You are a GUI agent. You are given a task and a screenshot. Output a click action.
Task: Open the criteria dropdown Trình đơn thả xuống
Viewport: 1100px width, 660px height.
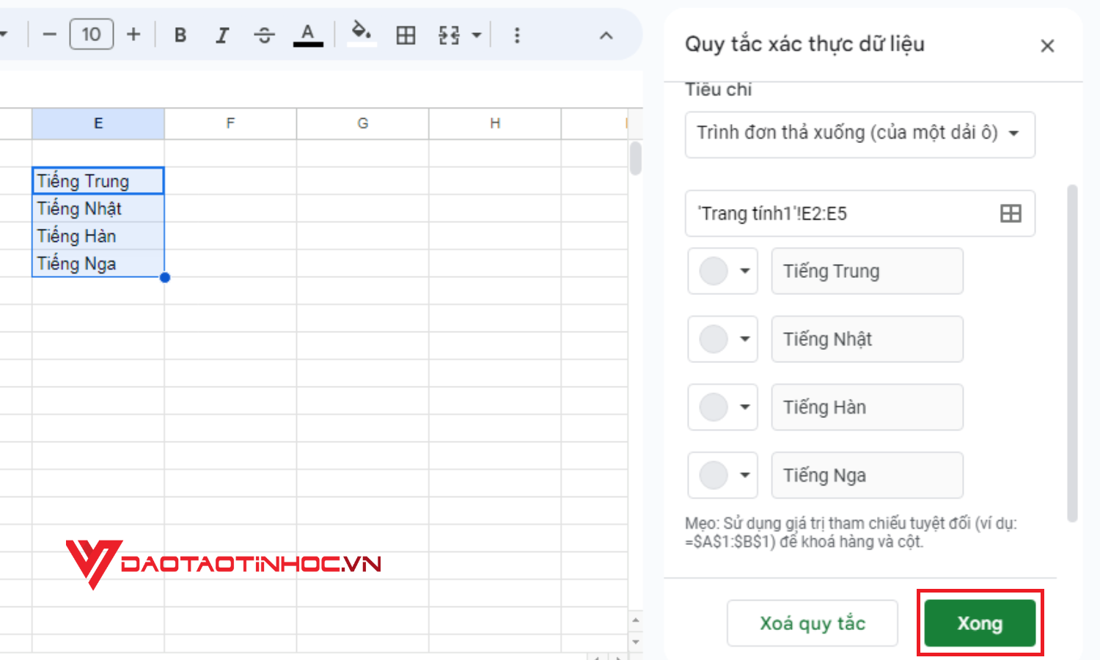(859, 134)
